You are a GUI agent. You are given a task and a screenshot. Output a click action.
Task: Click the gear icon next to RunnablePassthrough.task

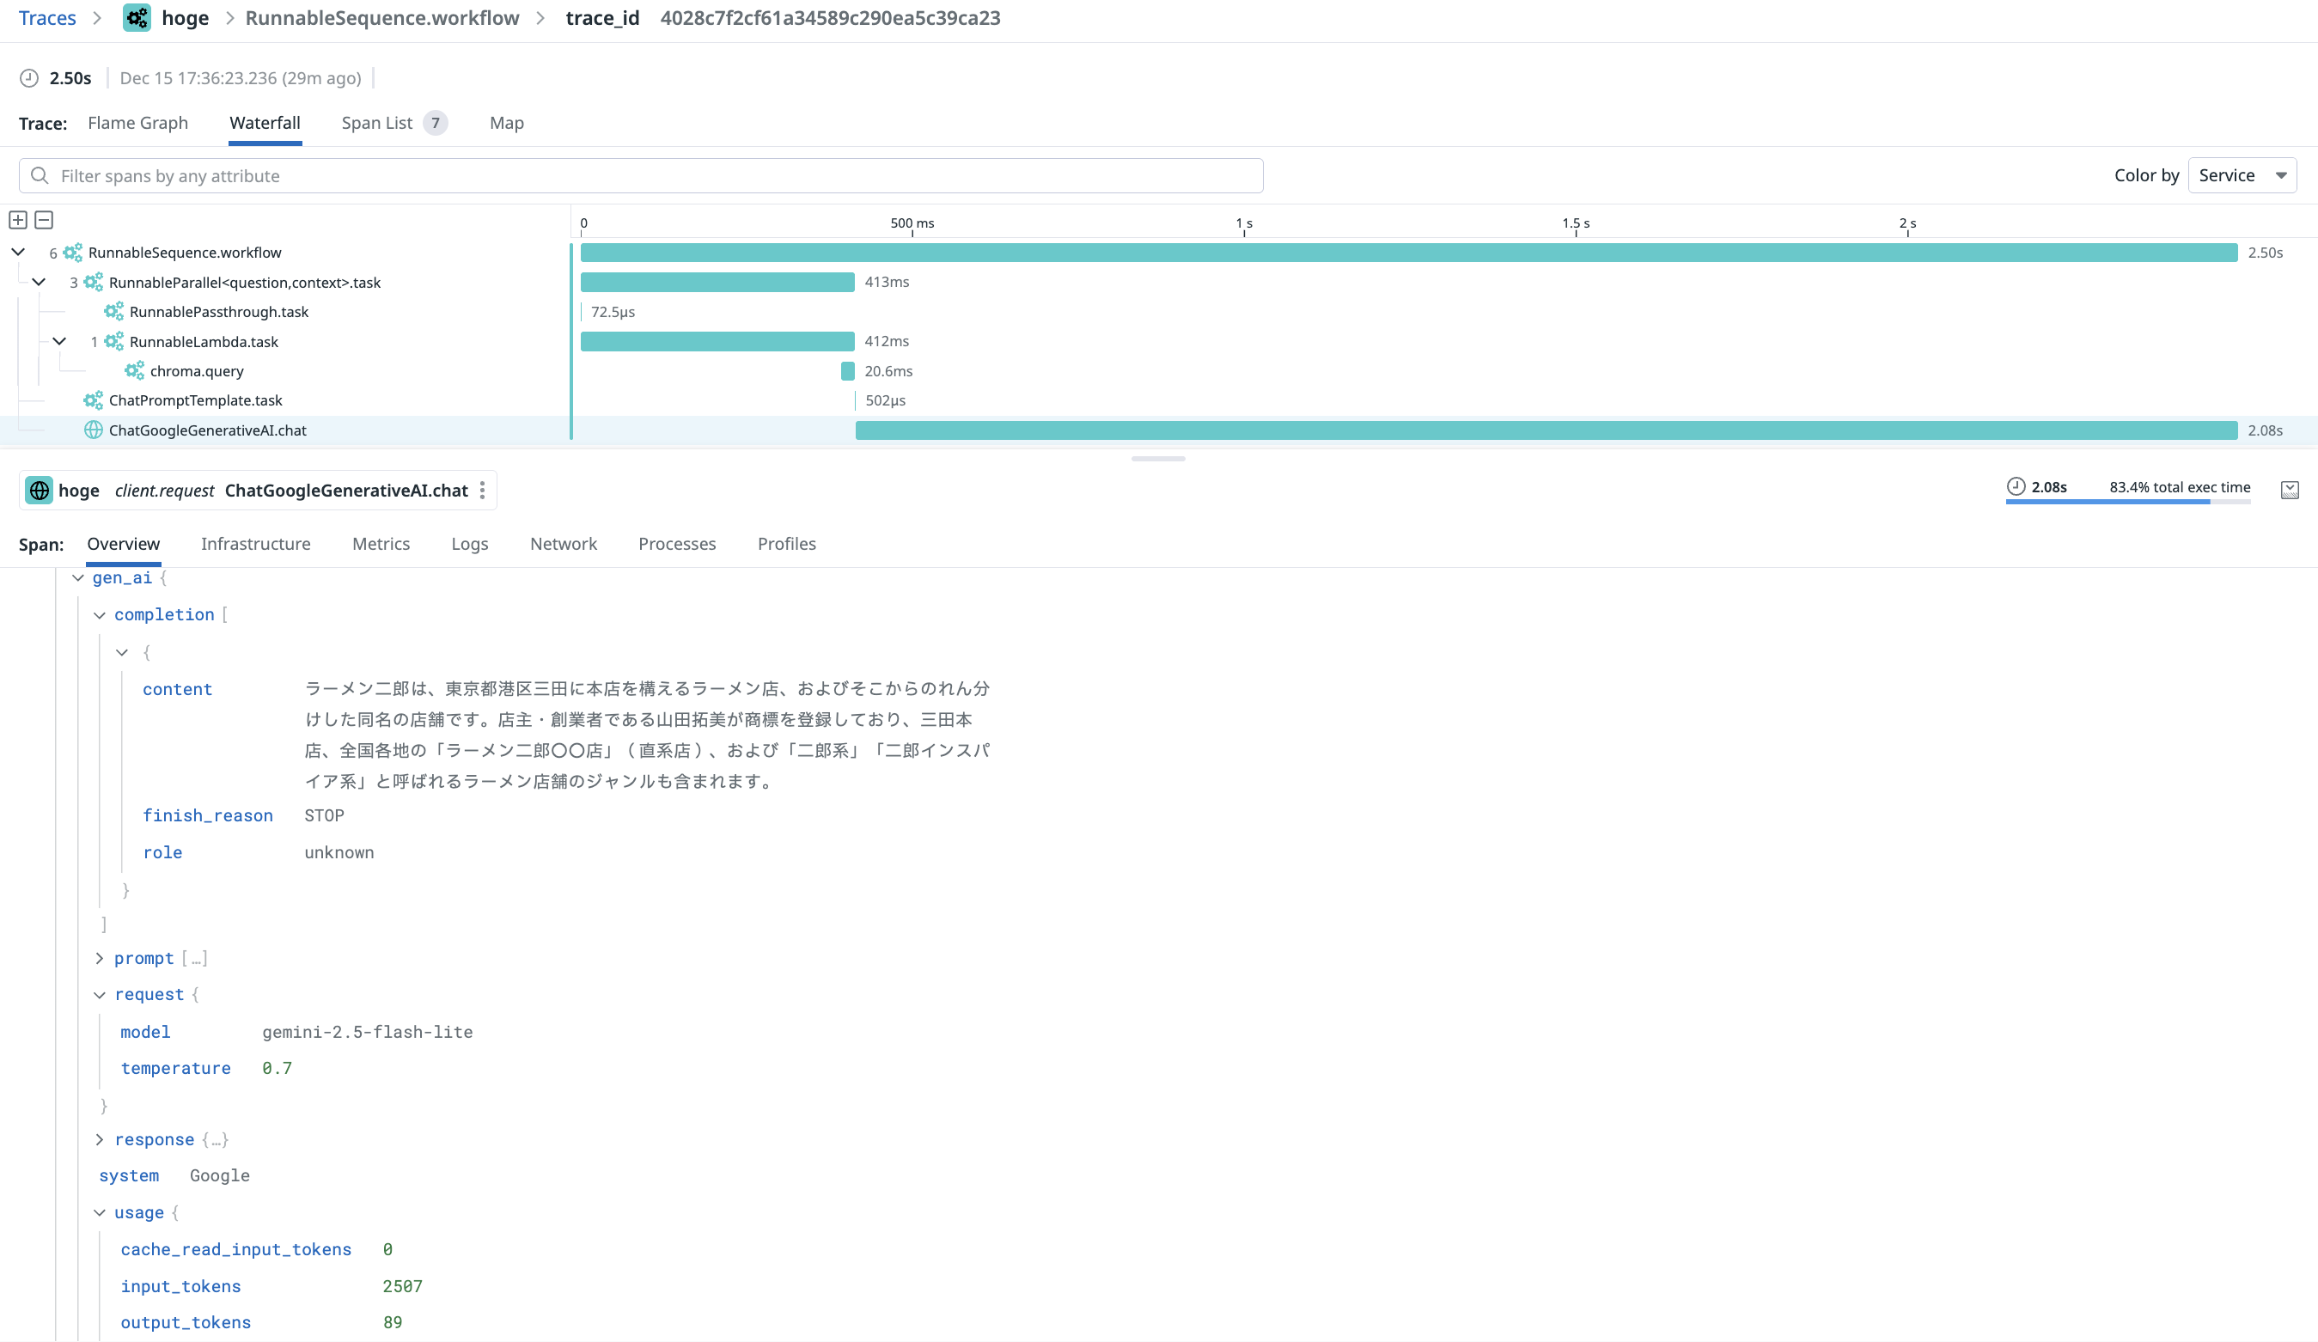(x=113, y=312)
